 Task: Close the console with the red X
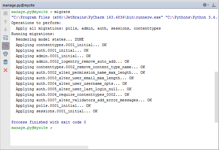click(5, 70)
